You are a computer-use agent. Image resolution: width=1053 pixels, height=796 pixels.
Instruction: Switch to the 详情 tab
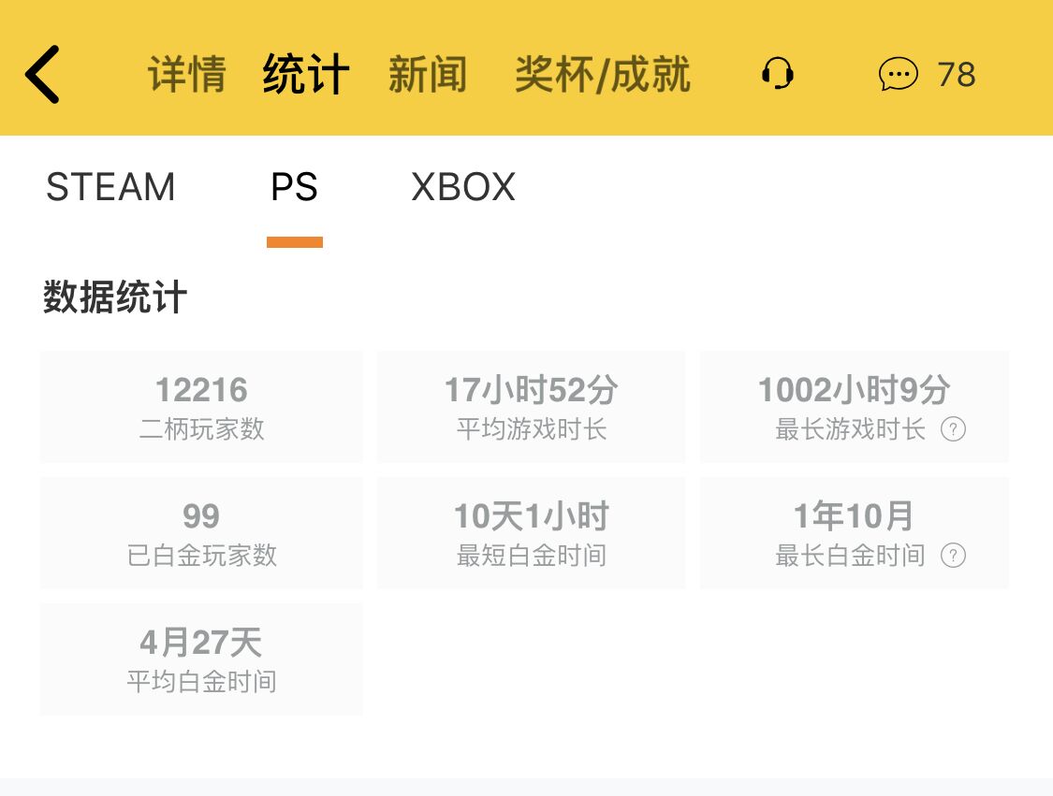coord(187,75)
